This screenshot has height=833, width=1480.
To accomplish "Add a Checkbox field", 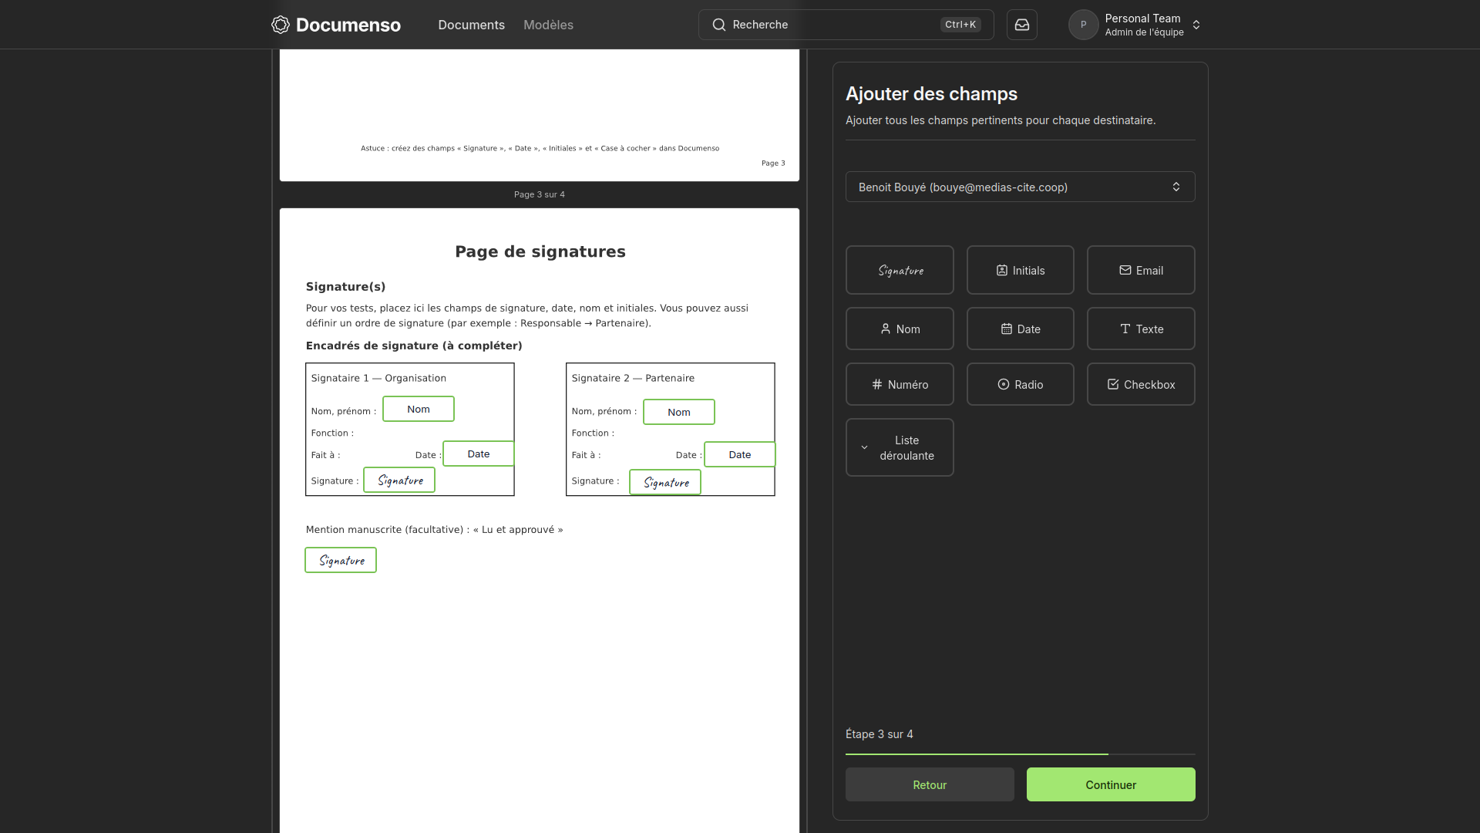I will 1141,384.
